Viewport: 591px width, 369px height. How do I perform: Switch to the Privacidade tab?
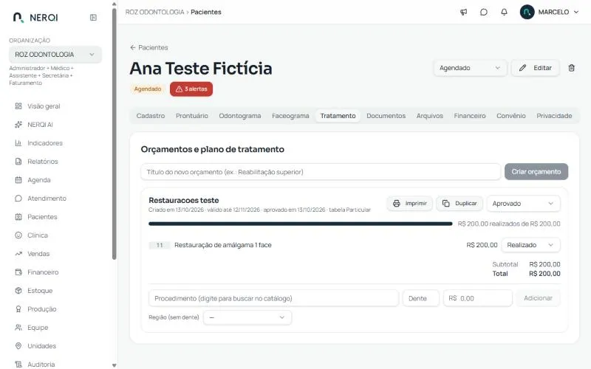[x=554, y=116]
